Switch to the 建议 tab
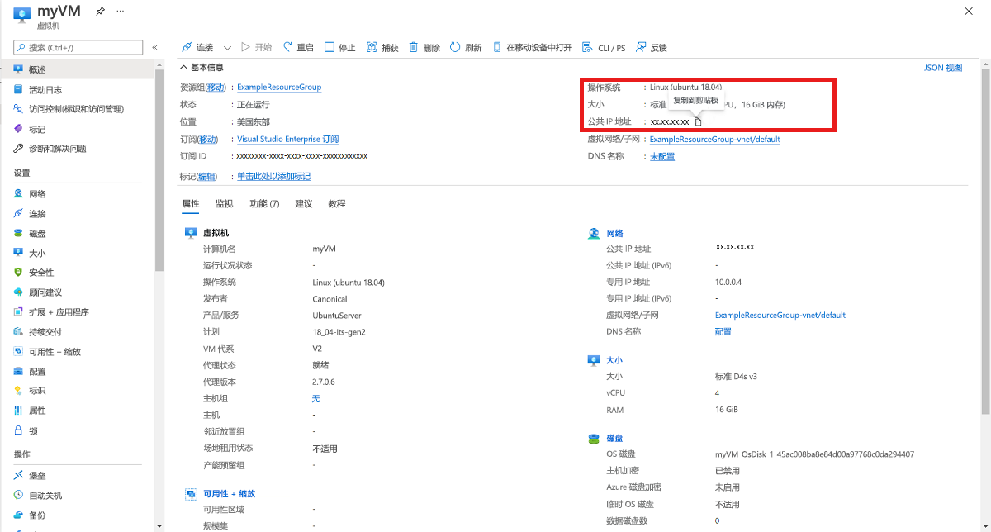 (x=304, y=204)
